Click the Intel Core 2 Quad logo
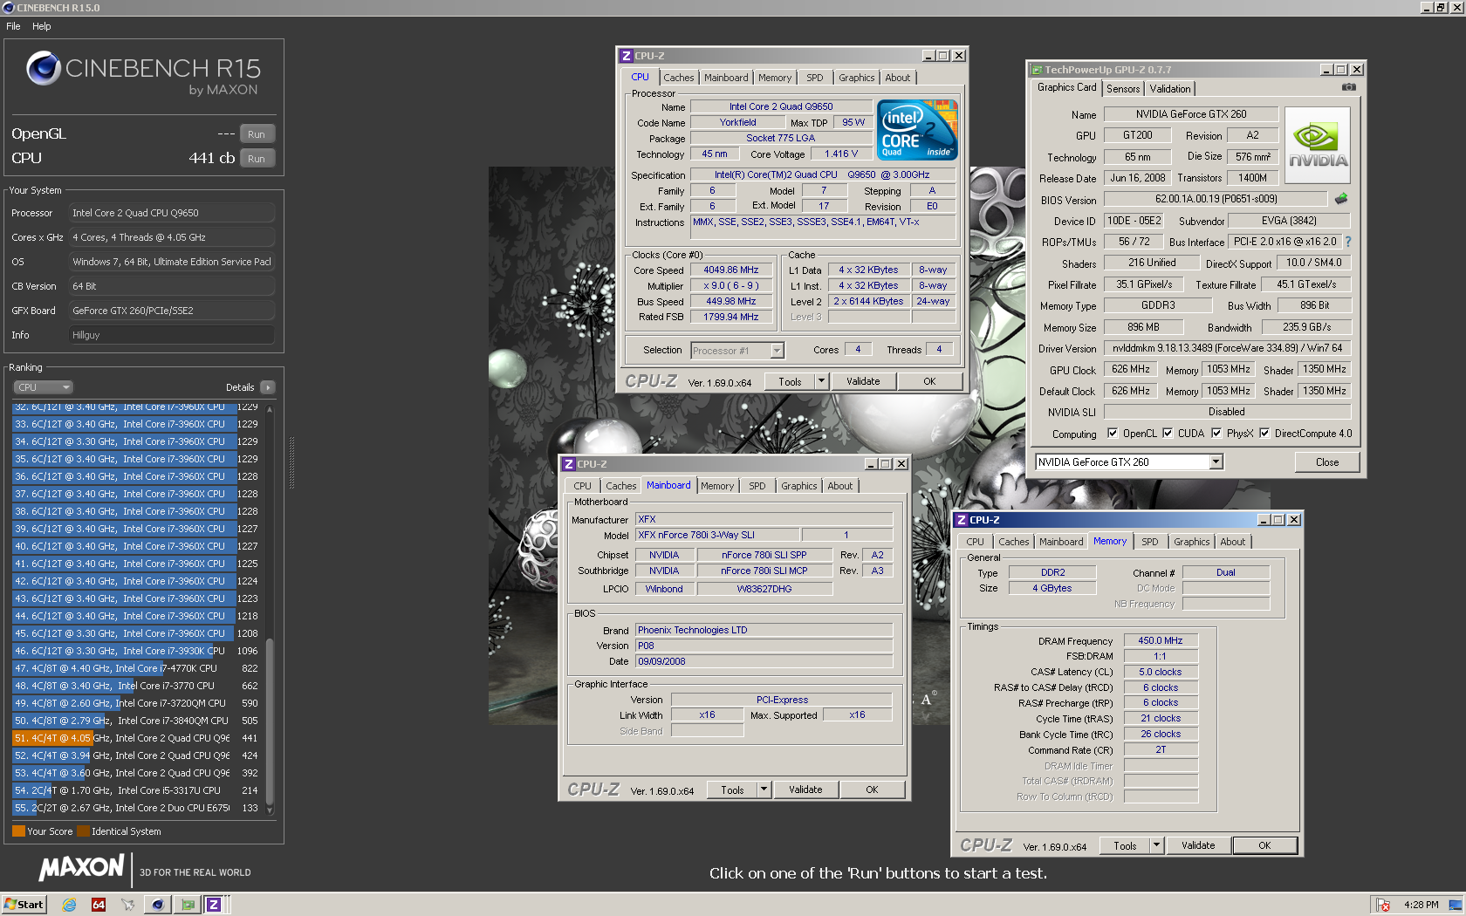 917,130
